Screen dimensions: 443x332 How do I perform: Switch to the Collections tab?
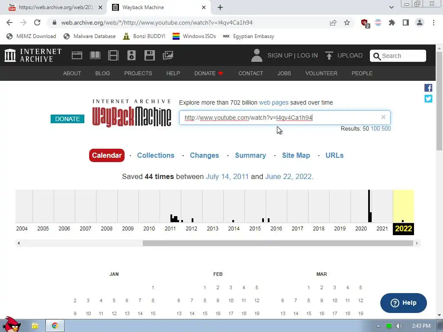(156, 155)
